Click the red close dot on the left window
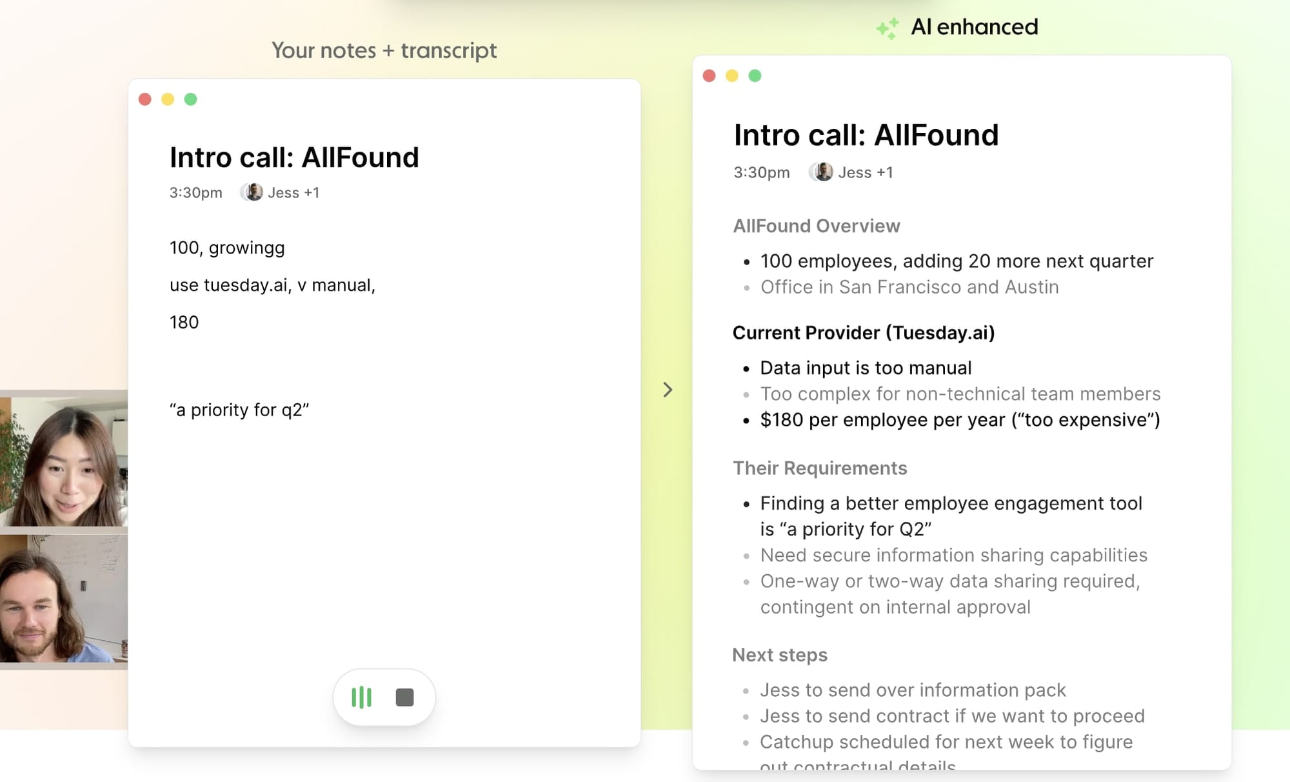This screenshot has width=1290, height=782. (145, 99)
